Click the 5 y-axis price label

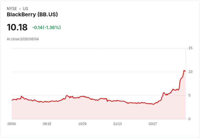[189, 95]
